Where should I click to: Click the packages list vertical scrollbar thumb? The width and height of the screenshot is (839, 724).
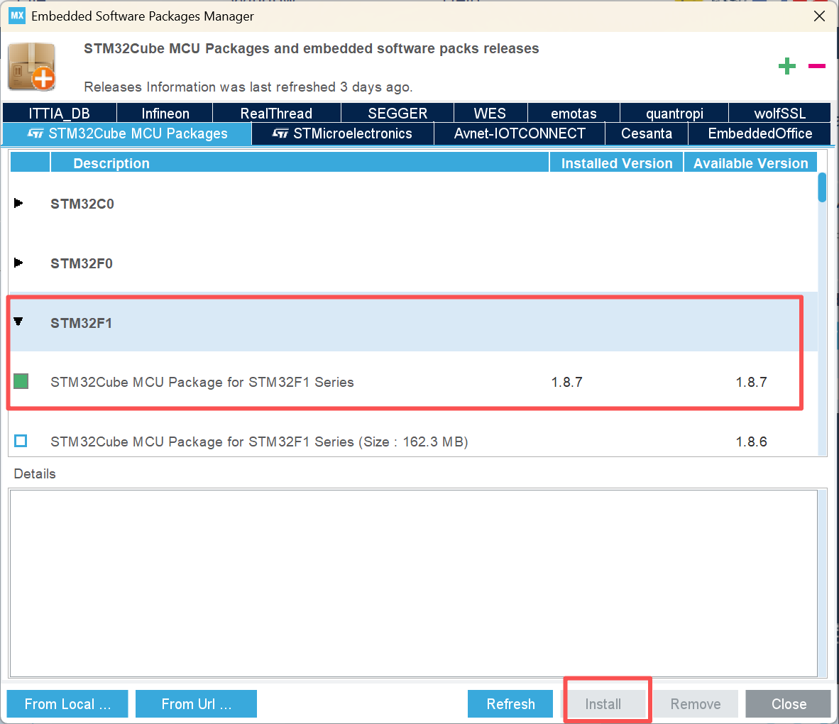(822, 187)
